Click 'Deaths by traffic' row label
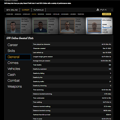This screenshot has width=120, height=120. [x=38, y=82]
